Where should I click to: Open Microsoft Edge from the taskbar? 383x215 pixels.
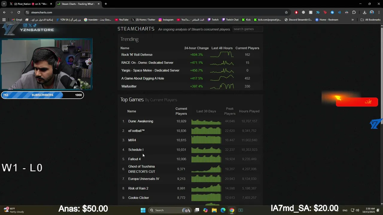coord(223,210)
